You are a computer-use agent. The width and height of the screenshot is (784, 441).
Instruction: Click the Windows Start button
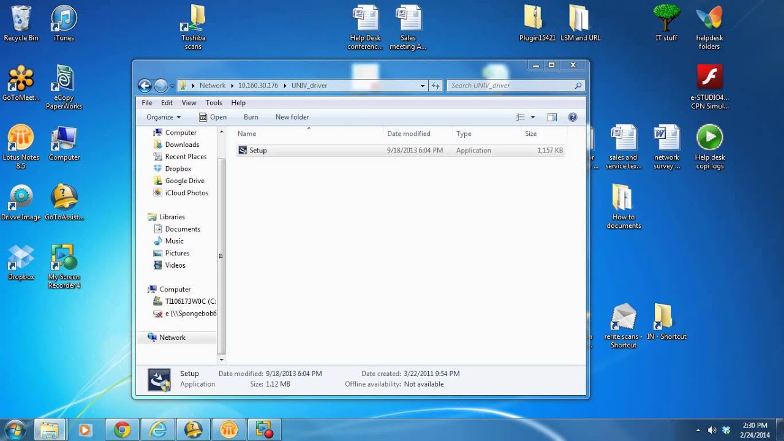coord(15,429)
